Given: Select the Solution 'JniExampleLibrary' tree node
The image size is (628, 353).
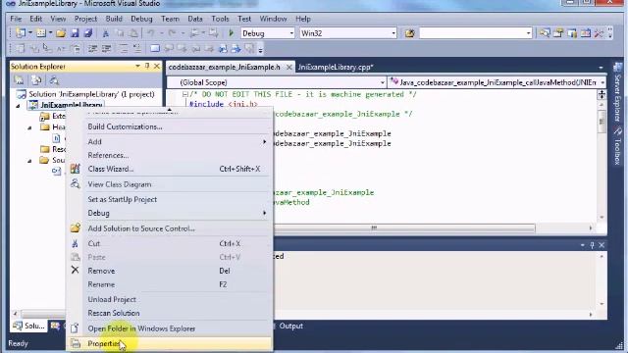Looking at the screenshot, I should tap(85, 94).
